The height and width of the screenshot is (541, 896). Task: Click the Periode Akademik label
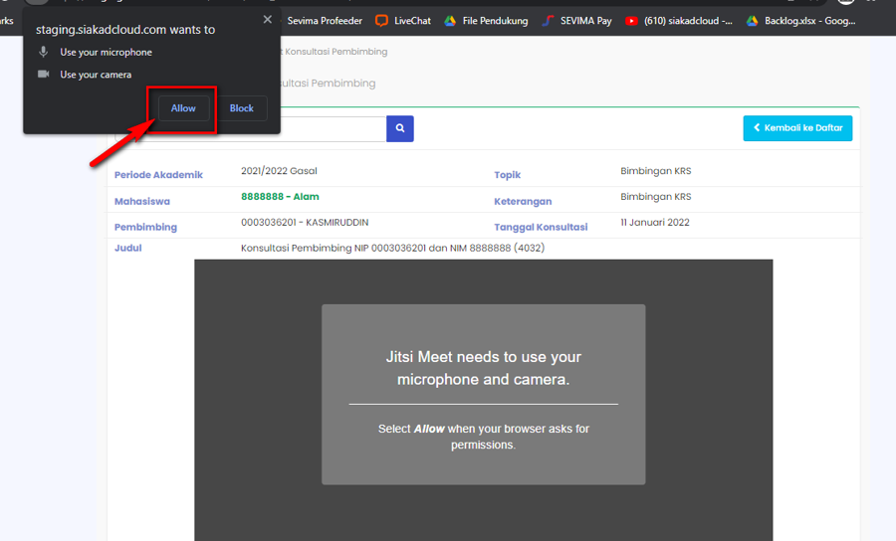pyautogui.click(x=158, y=175)
